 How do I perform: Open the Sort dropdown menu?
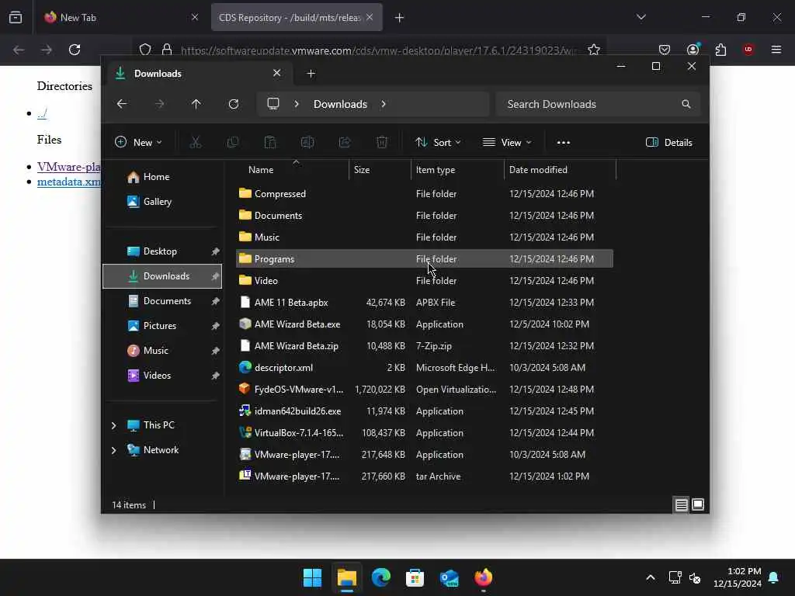438,143
